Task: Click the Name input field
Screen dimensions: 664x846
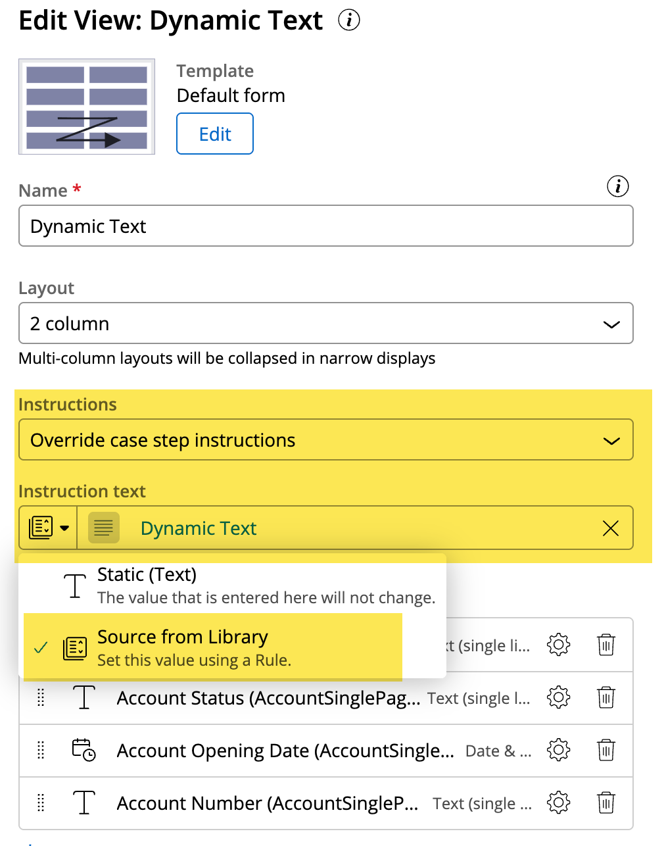Action: (325, 226)
